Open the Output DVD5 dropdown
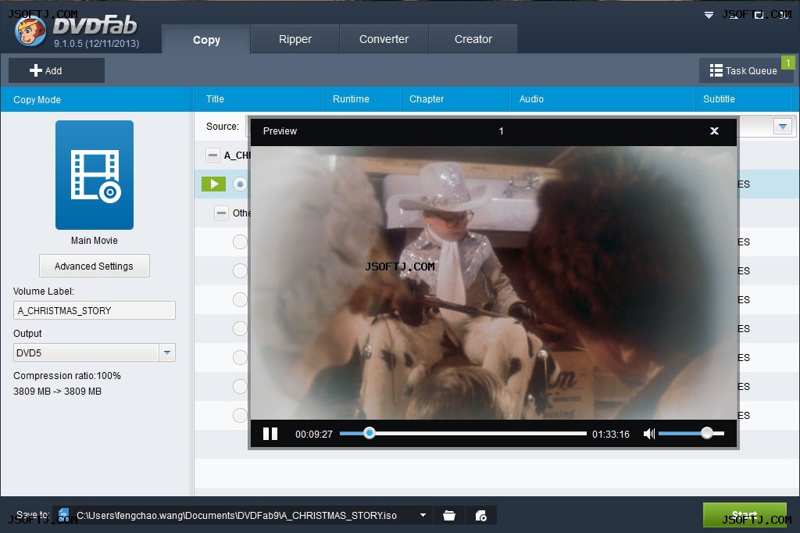The width and height of the screenshot is (800, 533). 167,352
